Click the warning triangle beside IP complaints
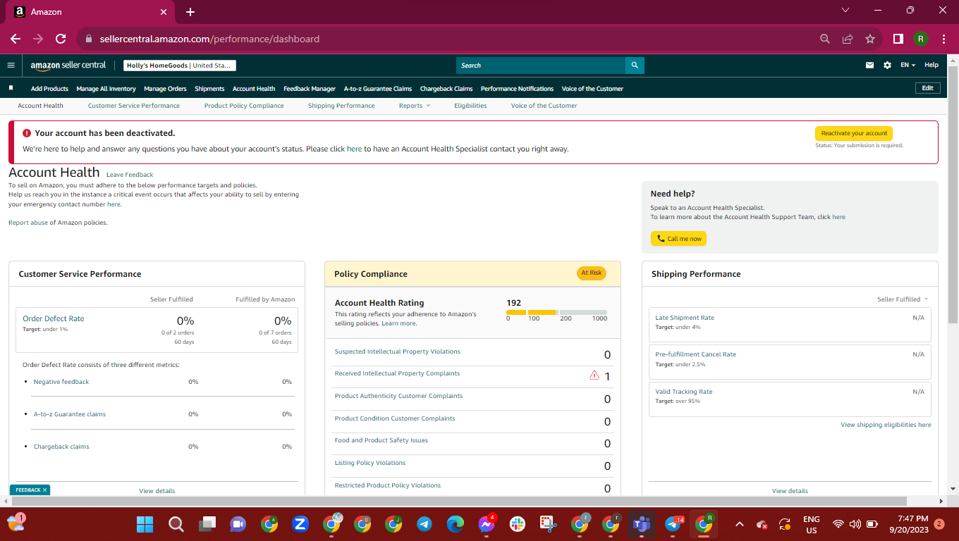The width and height of the screenshot is (959, 541). pyautogui.click(x=594, y=375)
